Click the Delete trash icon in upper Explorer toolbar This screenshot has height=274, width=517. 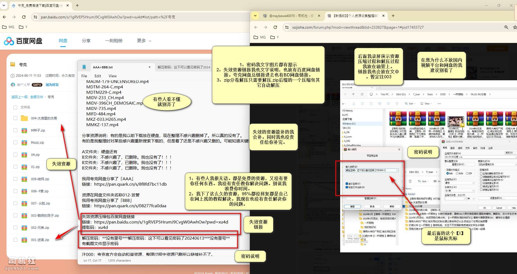[x=397, y=103]
